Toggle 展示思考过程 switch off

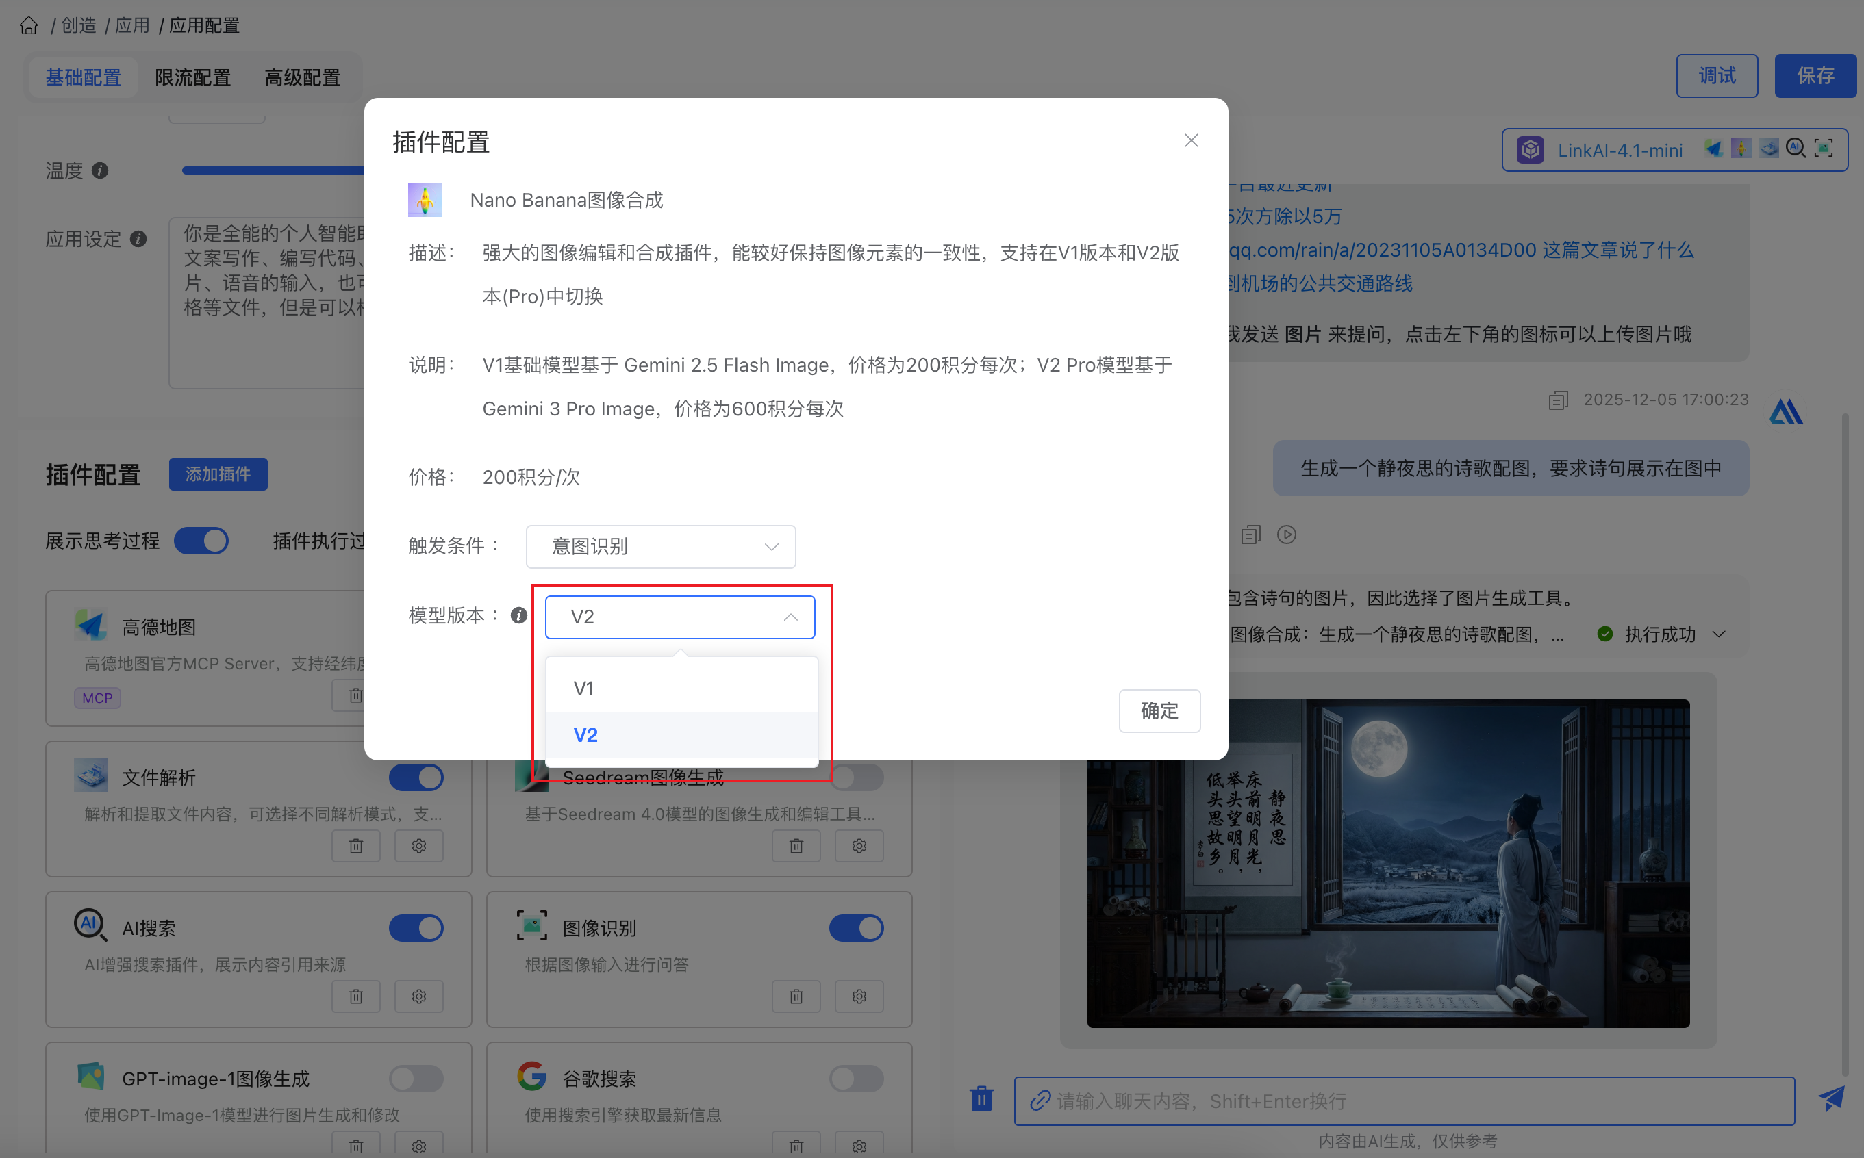201,541
